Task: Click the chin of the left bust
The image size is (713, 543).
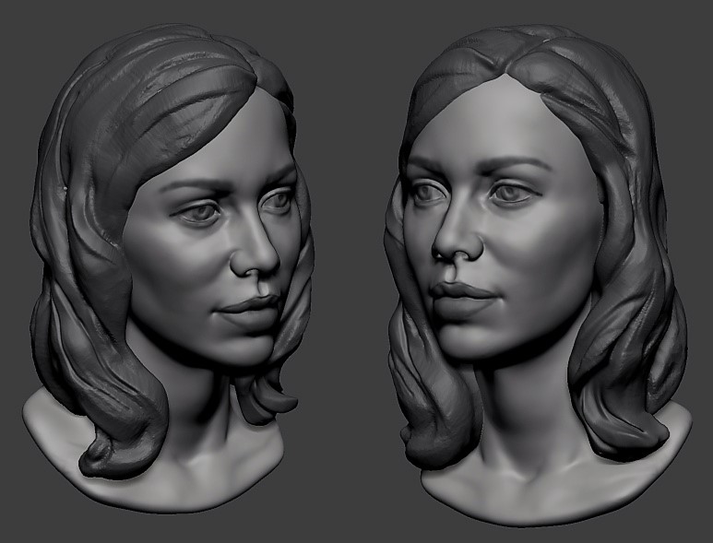Action: [x=242, y=348]
